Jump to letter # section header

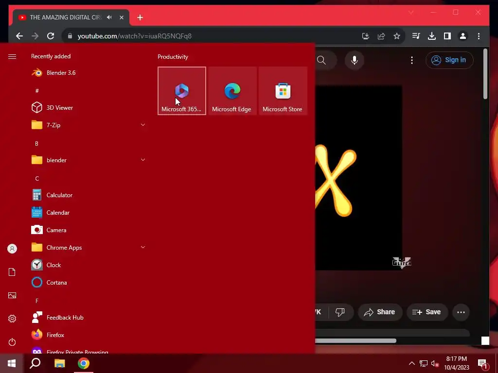pos(37,91)
